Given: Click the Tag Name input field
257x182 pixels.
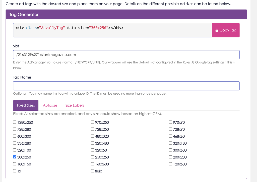Looking at the screenshot, I should (126, 86).
